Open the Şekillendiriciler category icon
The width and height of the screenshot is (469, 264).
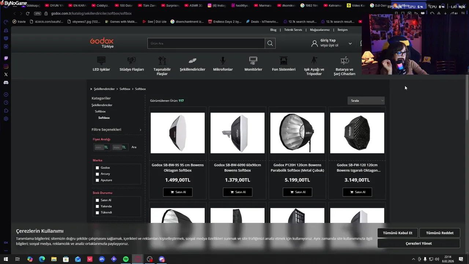click(x=192, y=60)
